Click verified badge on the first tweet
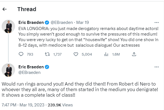164x110 pixels. [x=47, y=22]
